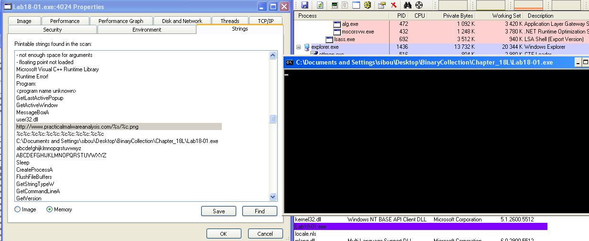Collapse the explorer.exe process tree node

tap(299, 47)
